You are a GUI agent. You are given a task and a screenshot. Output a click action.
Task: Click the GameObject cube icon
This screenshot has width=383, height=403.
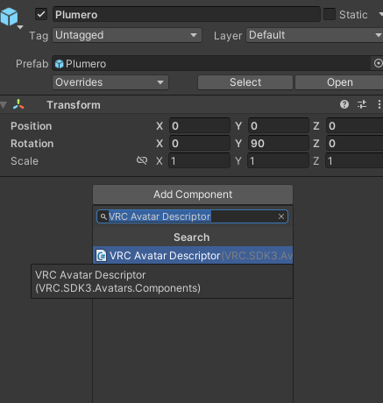coord(9,17)
